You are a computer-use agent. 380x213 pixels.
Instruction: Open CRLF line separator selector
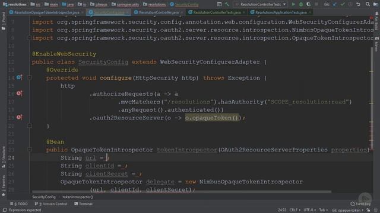point(294,210)
